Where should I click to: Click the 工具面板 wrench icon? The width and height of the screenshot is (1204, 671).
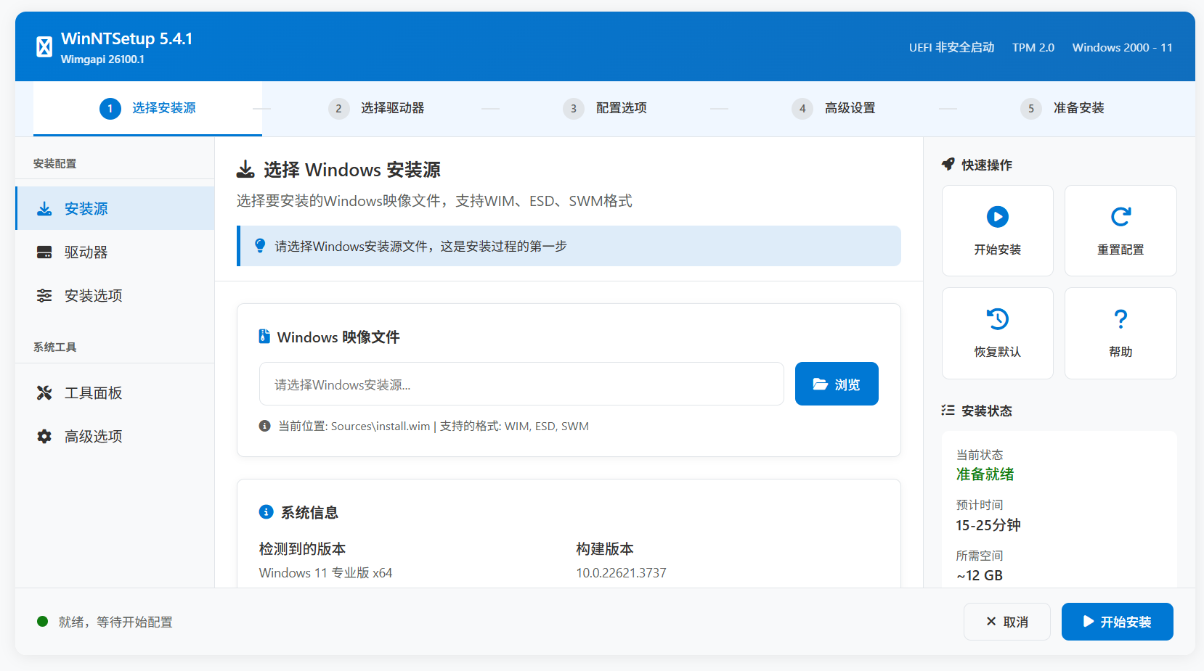click(x=44, y=393)
